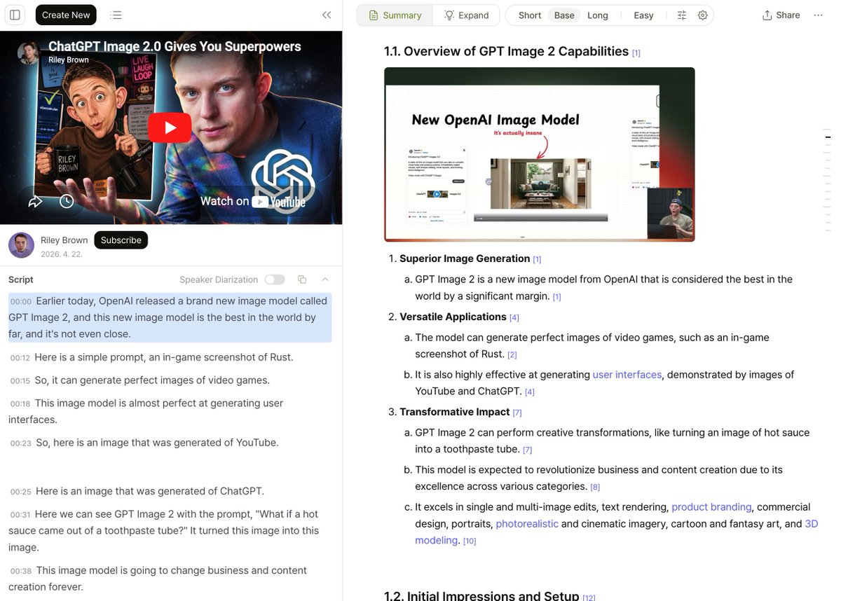
Task: Click the Script section label
Action: point(21,279)
